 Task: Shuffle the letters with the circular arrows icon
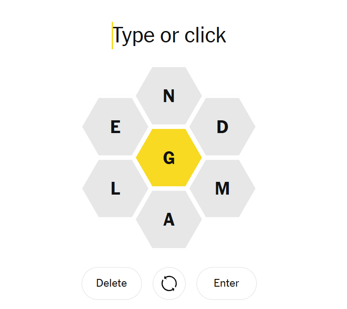tap(169, 283)
